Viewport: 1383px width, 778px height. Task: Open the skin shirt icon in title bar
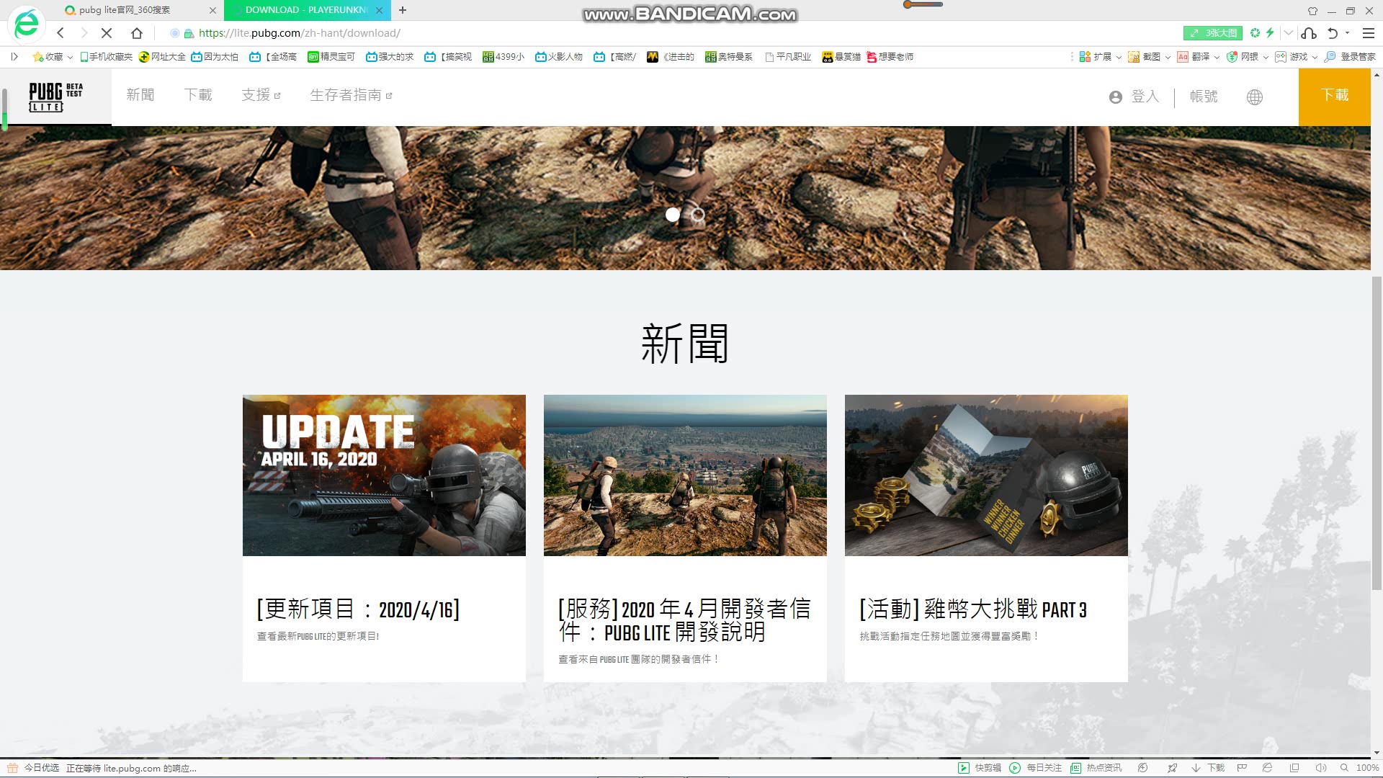click(1312, 11)
